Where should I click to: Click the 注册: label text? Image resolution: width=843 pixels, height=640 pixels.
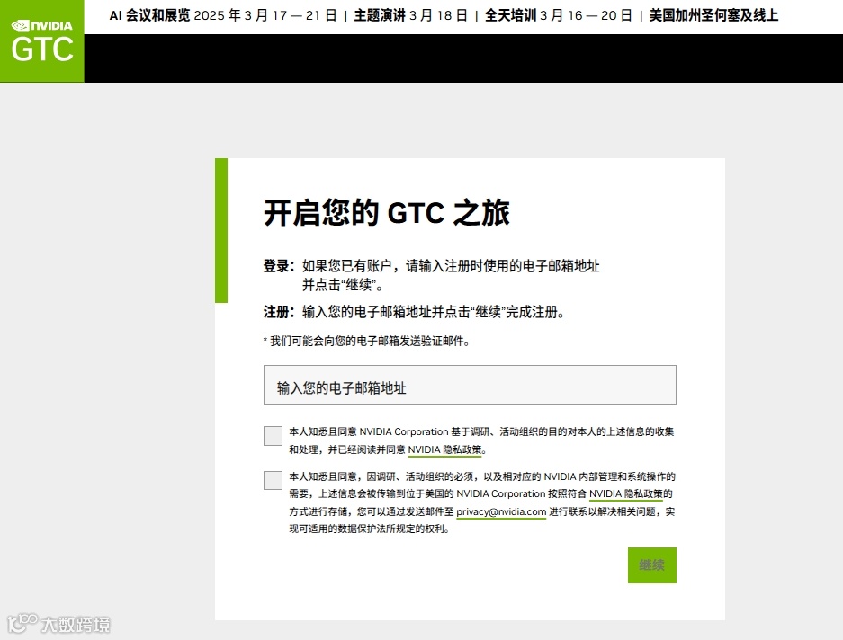tap(279, 312)
